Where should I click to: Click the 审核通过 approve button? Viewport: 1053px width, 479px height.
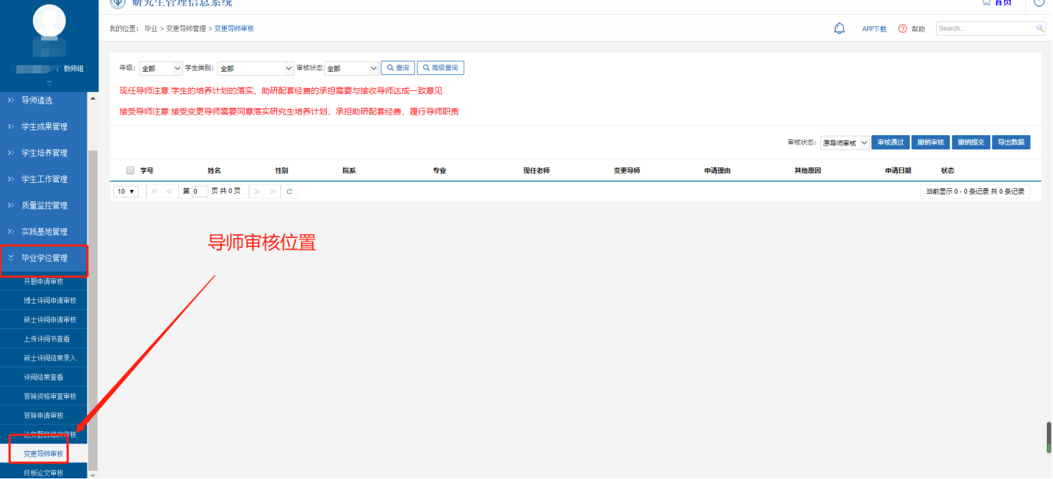tap(890, 142)
